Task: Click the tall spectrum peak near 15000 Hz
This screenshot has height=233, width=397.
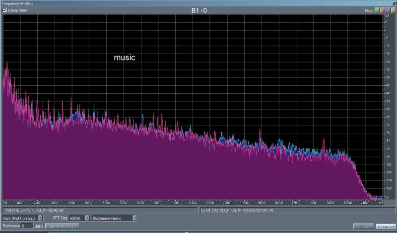Action: (x=260, y=133)
